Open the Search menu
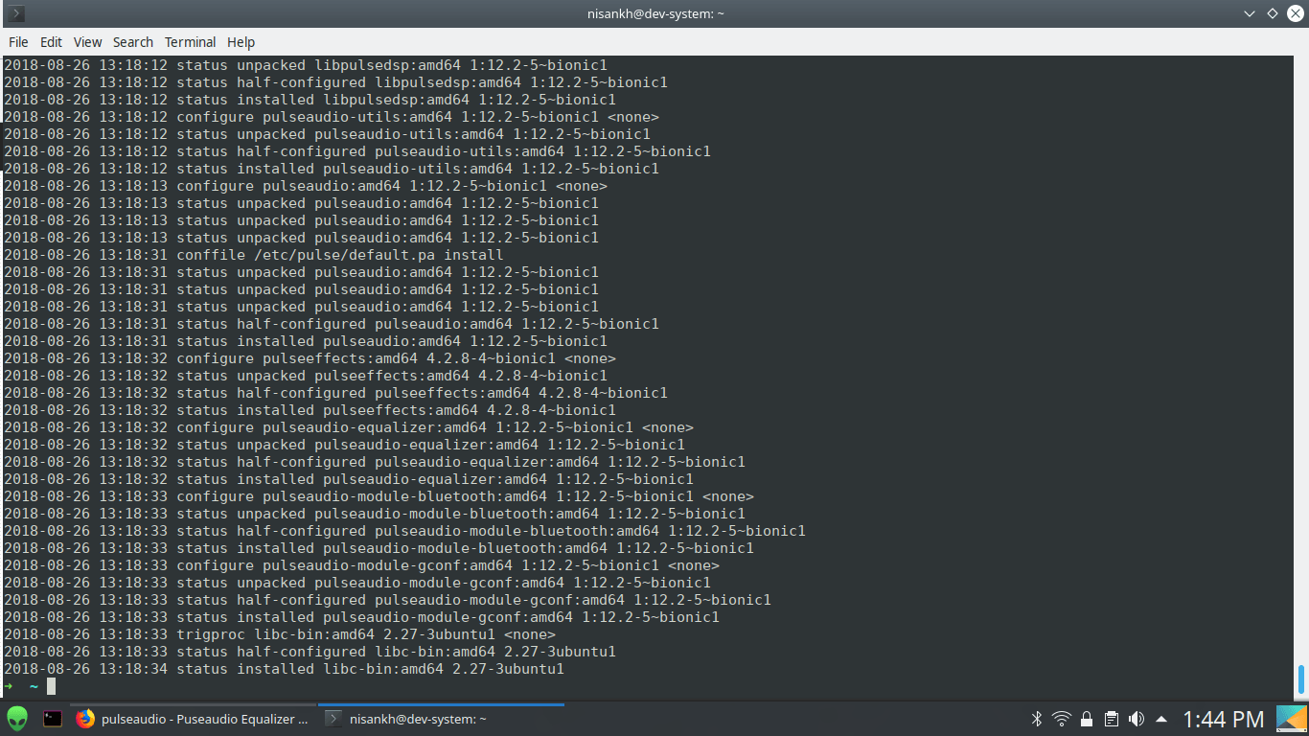The height and width of the screenshot is (736, 1309). pyautogui.click(x=132, y=42)
